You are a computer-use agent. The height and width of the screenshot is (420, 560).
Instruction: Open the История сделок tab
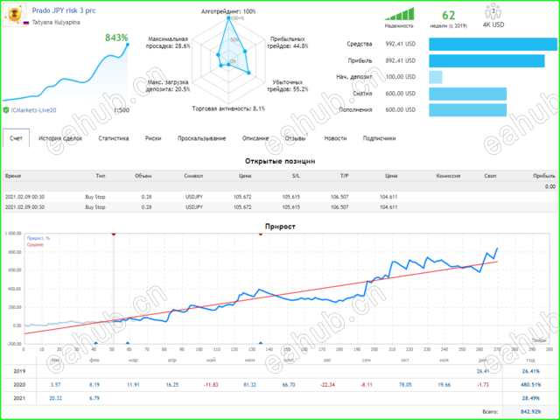click(60, 138)
